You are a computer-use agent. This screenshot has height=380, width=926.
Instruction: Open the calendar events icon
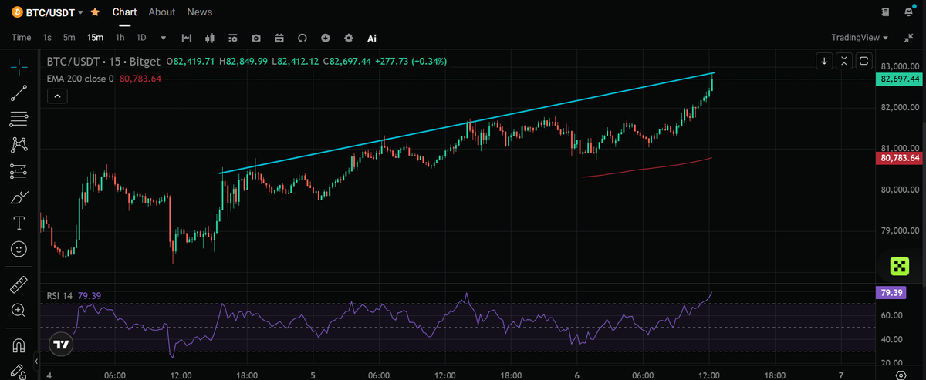point(279,38)
